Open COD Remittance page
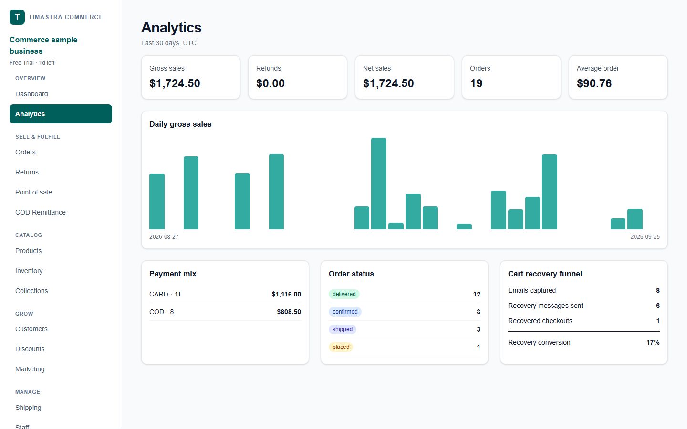 coord(61,212)
